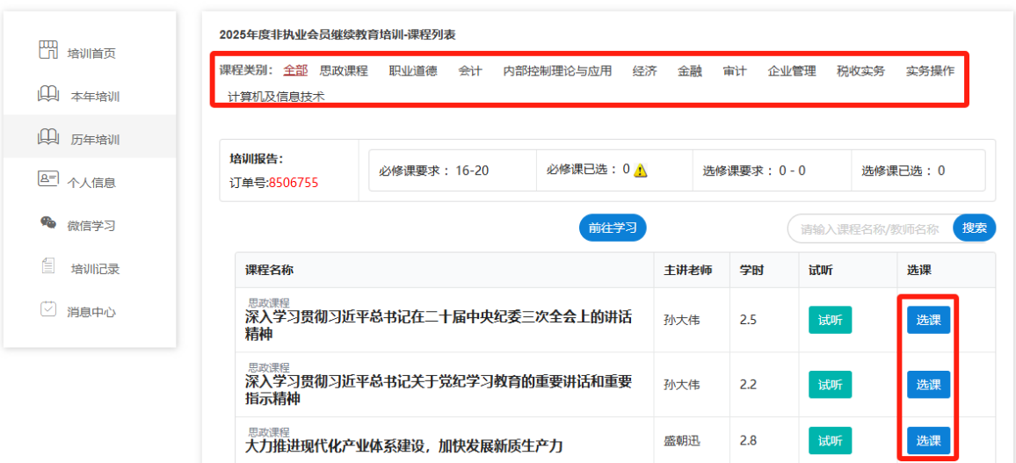Preview 试听 for the 盛朝迅 course

[830, 440]
